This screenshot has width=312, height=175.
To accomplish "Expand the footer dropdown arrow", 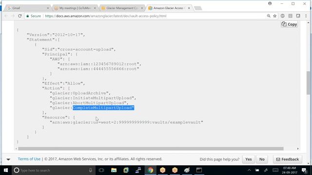I will click(x=8, y=159).
